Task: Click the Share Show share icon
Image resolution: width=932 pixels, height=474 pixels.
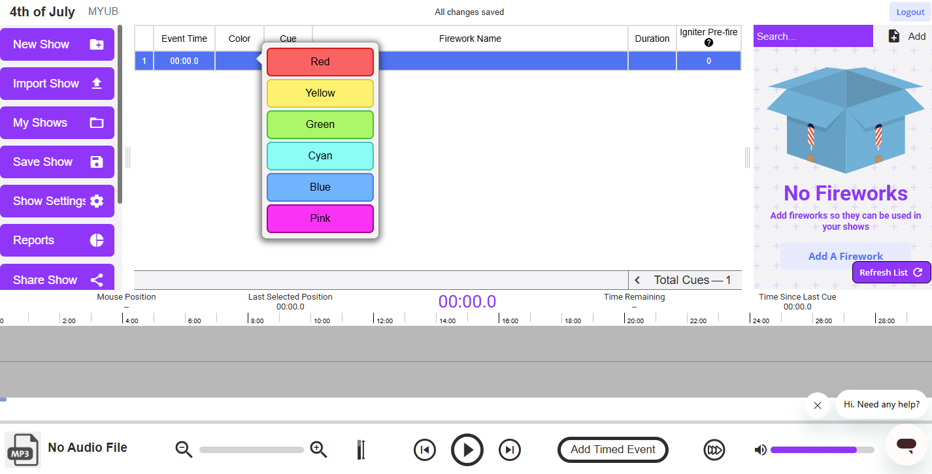Action: coord(96,279)
